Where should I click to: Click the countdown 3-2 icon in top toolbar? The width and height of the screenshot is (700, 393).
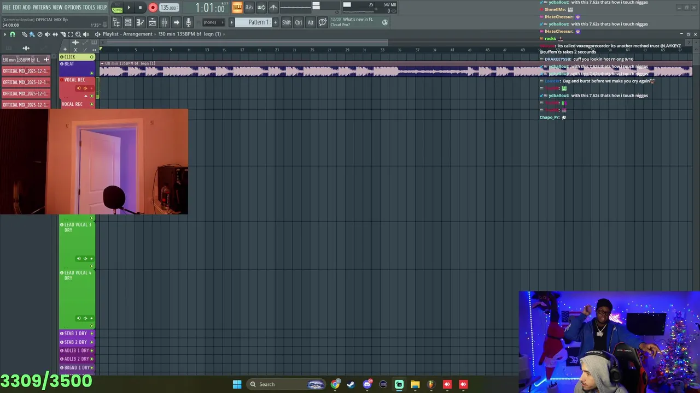pos(249,7)
